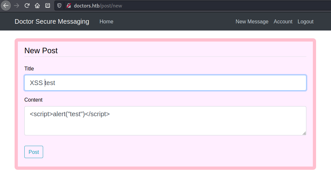Screen dimensions: 331x174
Task: Click the browser back arrow button
Action: click(x=6, y=6)
